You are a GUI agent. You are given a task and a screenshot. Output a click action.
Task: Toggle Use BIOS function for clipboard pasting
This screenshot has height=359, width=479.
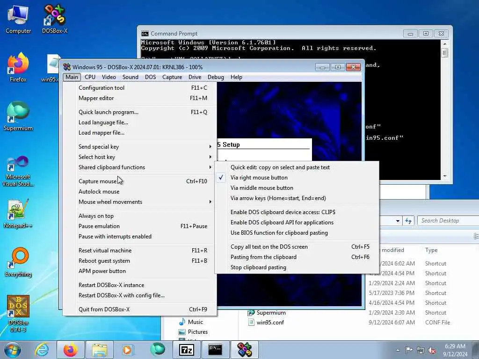coord(297,233)
